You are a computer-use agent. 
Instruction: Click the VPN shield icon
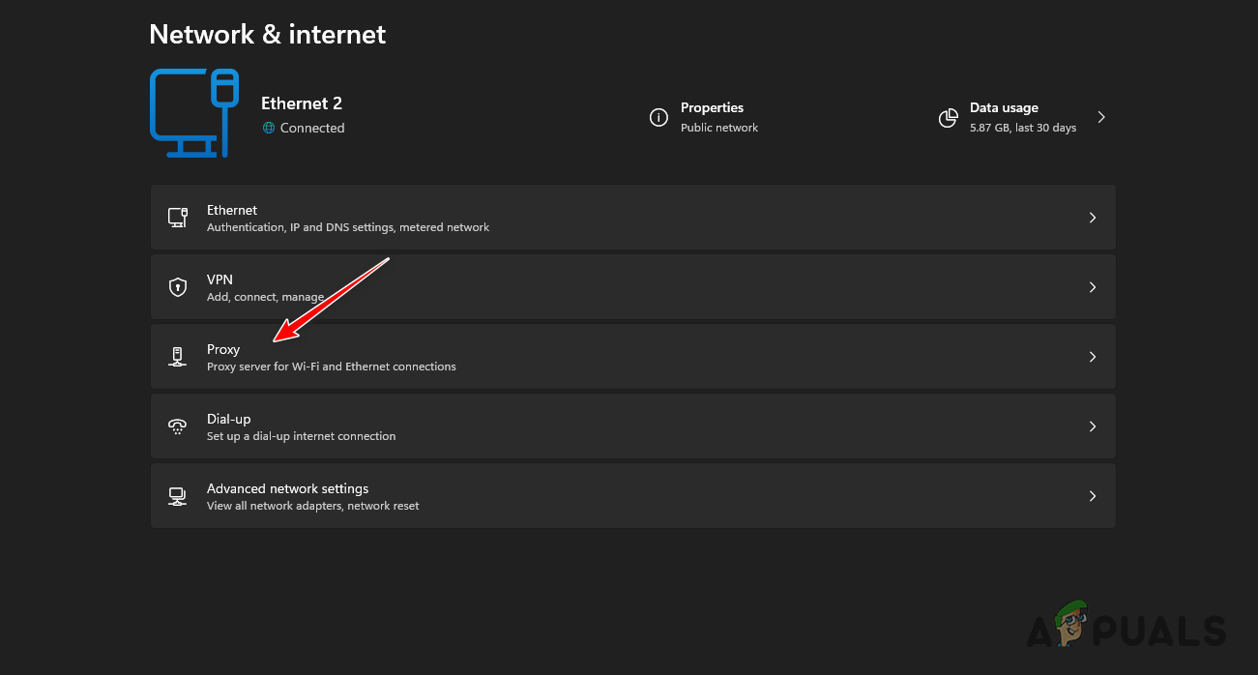(x=178, y=286)
